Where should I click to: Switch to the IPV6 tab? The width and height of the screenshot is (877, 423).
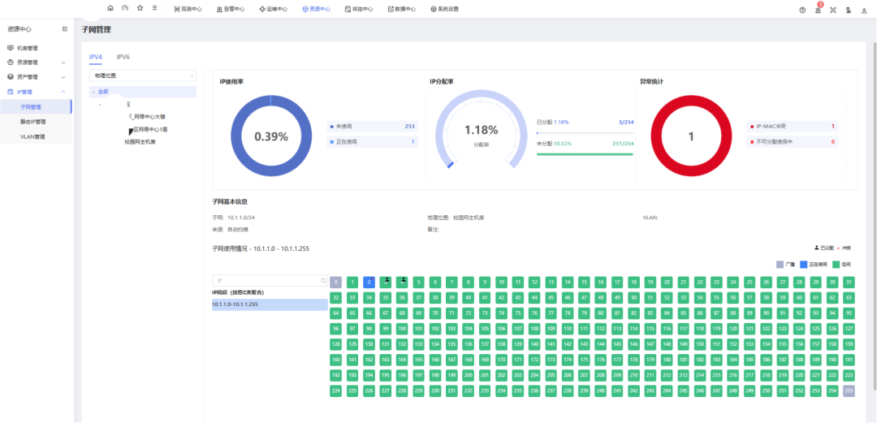123,57
